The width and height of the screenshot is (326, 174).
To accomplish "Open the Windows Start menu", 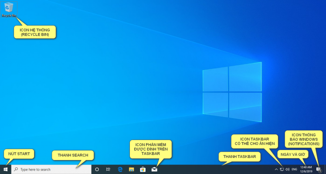I will point(6,169).
